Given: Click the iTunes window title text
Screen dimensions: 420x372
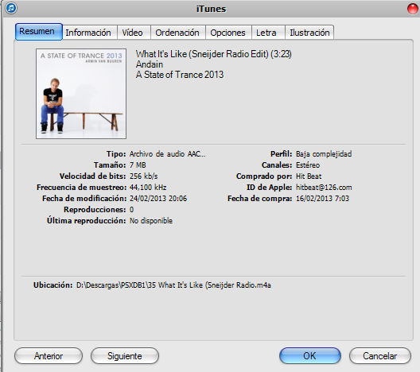Looking at the screenshot, I should pos(212,9).
